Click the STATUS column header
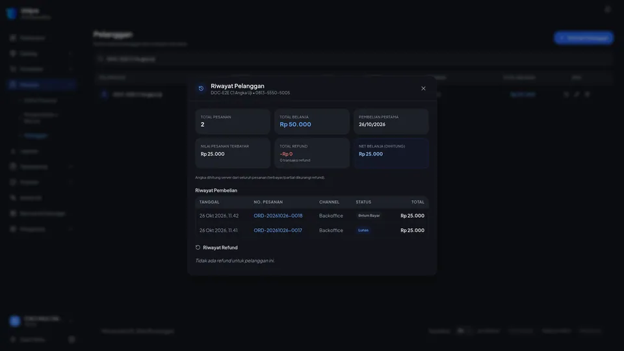Viewport: 624px width, 351px height. coord(363,202)
